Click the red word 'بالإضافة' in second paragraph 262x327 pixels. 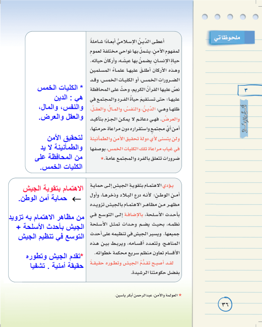tap(134, 215)
